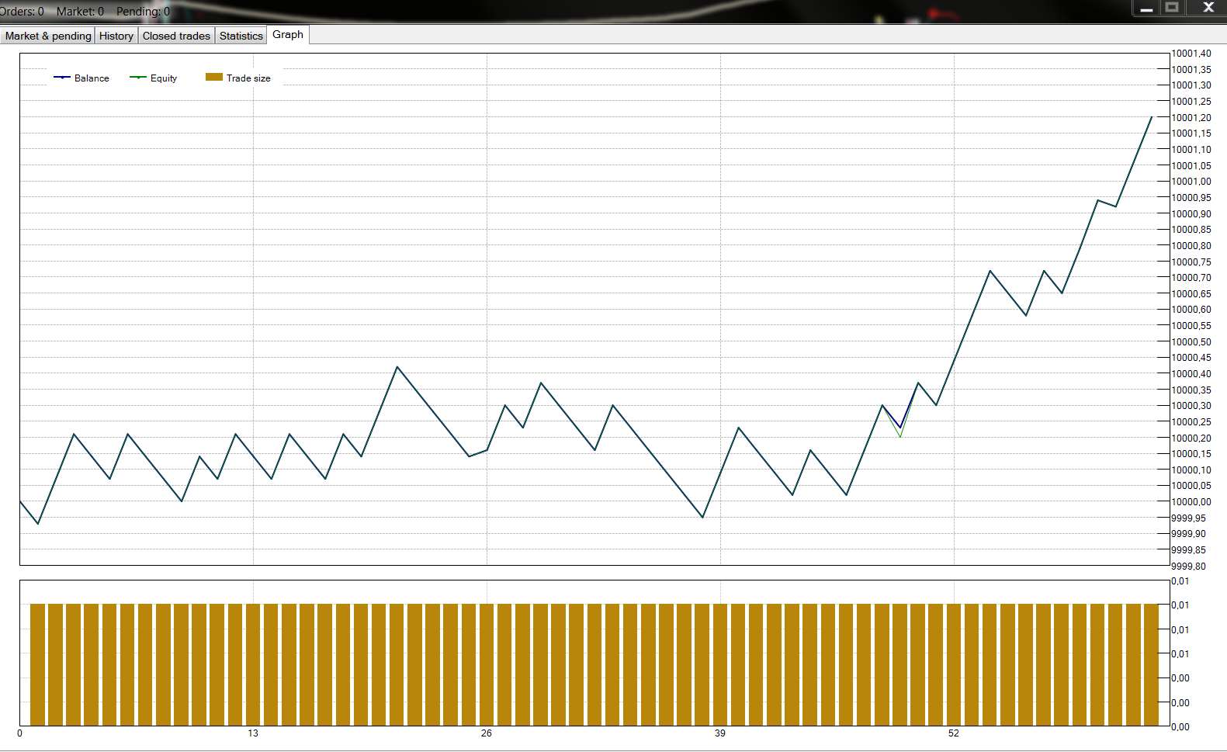The image size is (1227, 752).
Task: Select the Graph tab
Action: click(288, 35)
